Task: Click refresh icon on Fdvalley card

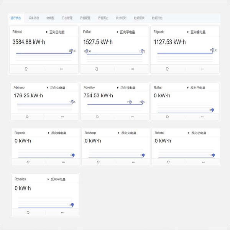Action: click(x=97, y=117)
